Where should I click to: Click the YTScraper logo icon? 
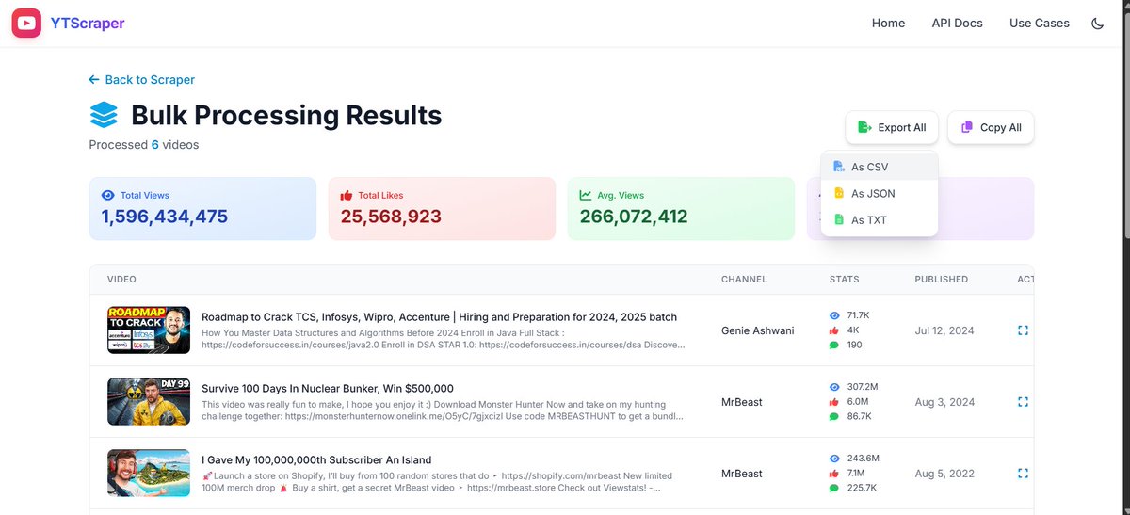pyautogui.click(x=26, y=23)
